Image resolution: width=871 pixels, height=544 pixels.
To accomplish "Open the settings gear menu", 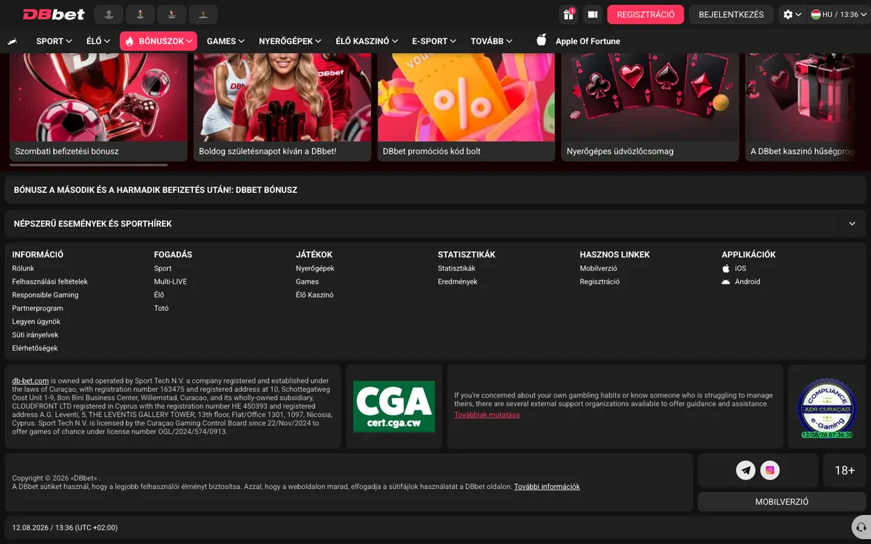I will (x=792, y=15).
